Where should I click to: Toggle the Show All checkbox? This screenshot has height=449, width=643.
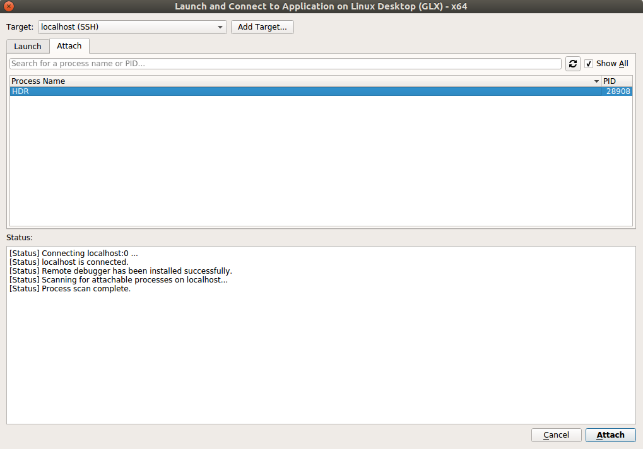click(589, 64)
